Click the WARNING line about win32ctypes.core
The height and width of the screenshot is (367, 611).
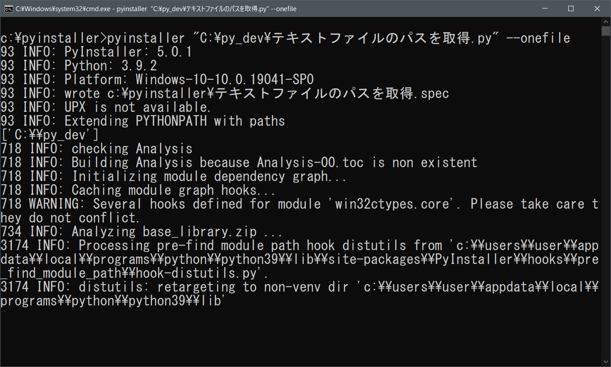pos(300,204)
